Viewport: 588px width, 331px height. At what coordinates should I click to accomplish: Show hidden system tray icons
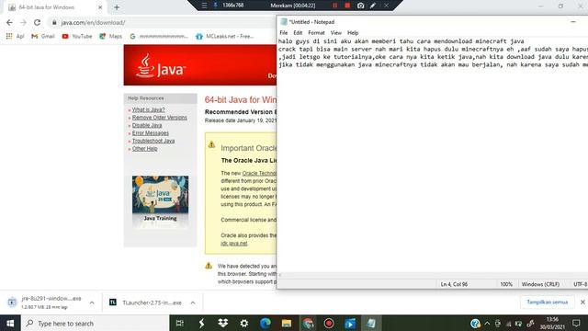click(487, 323)
